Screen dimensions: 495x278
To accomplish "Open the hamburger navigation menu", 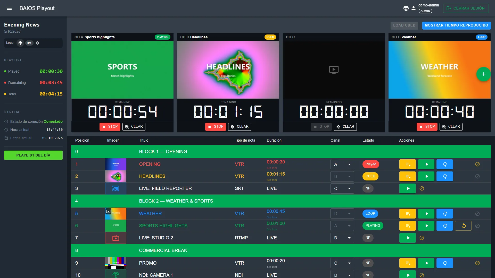I will [x=9, y=8].
